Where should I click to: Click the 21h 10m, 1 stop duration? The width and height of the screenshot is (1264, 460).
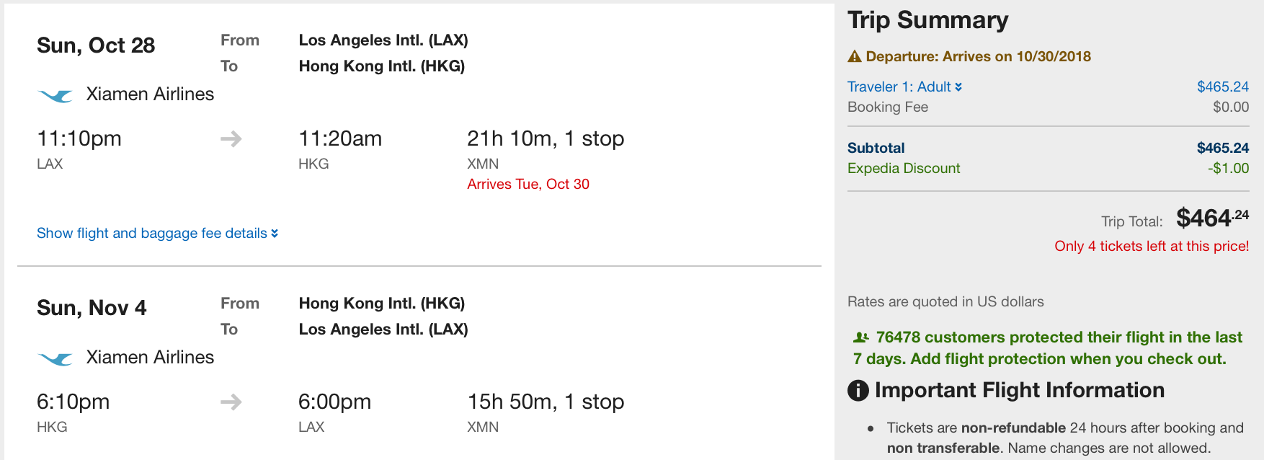546,138
